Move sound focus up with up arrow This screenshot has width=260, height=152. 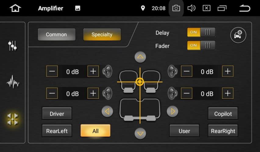(140, 57)
